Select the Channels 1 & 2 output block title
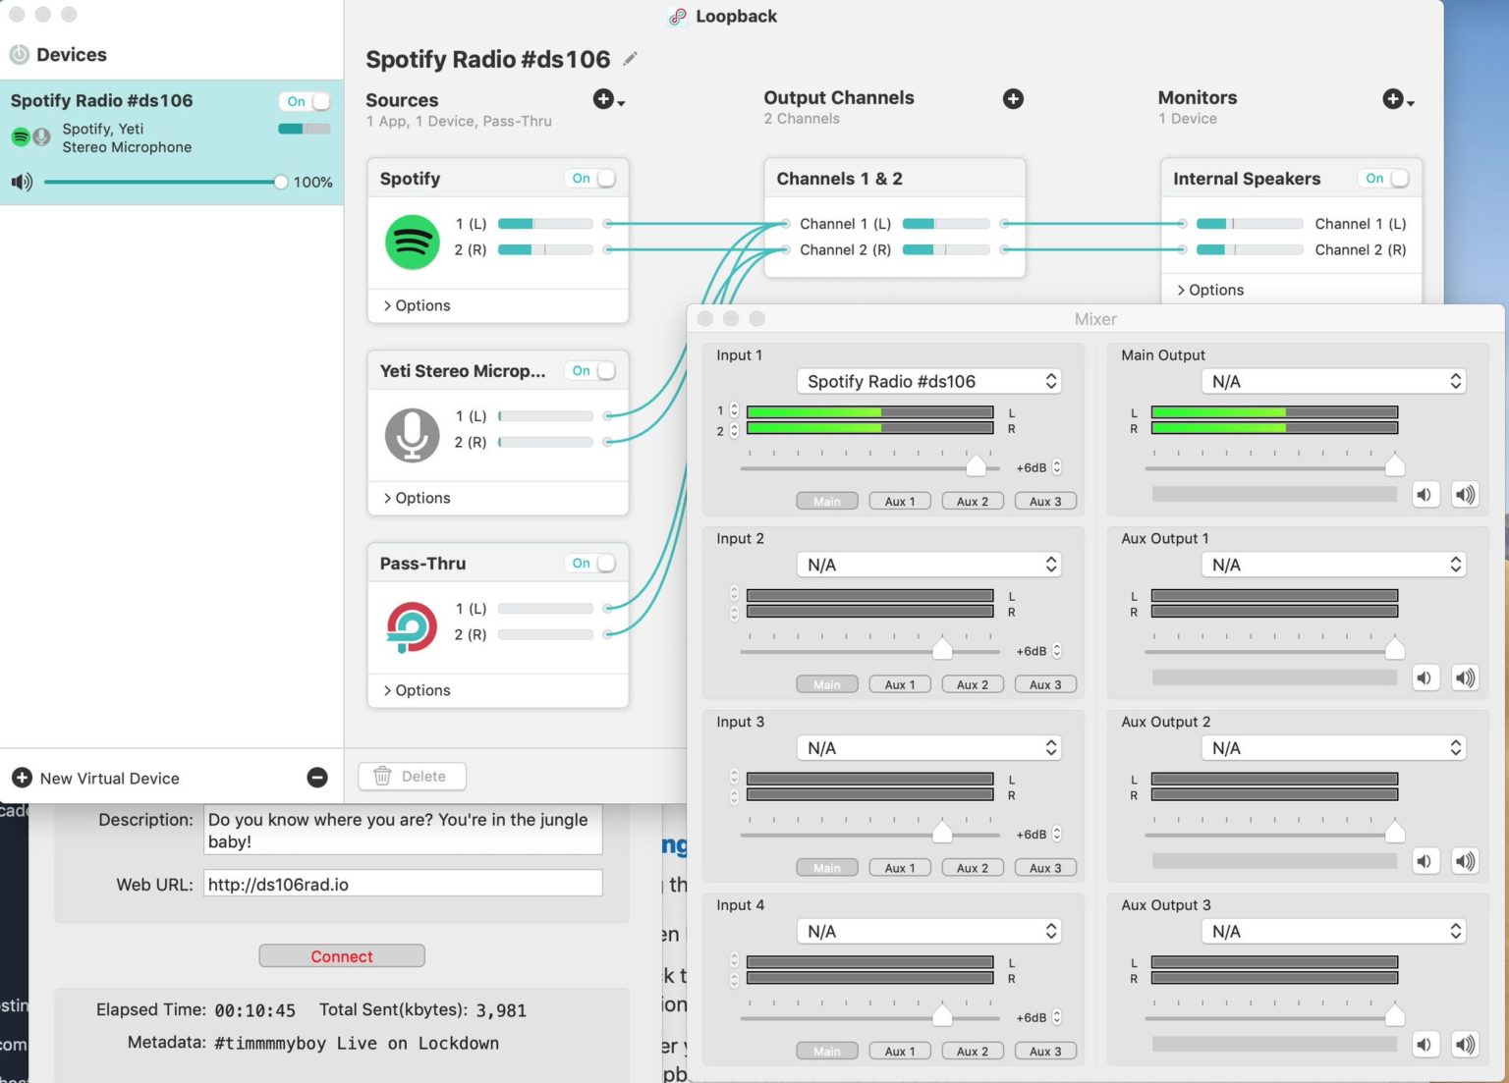The image size is (1509, 1083). (839, 179)
